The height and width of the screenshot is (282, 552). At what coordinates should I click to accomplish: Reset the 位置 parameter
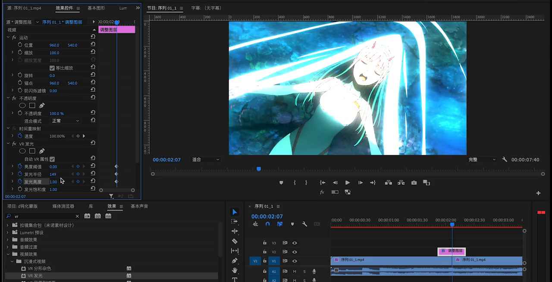coord(93,45)
